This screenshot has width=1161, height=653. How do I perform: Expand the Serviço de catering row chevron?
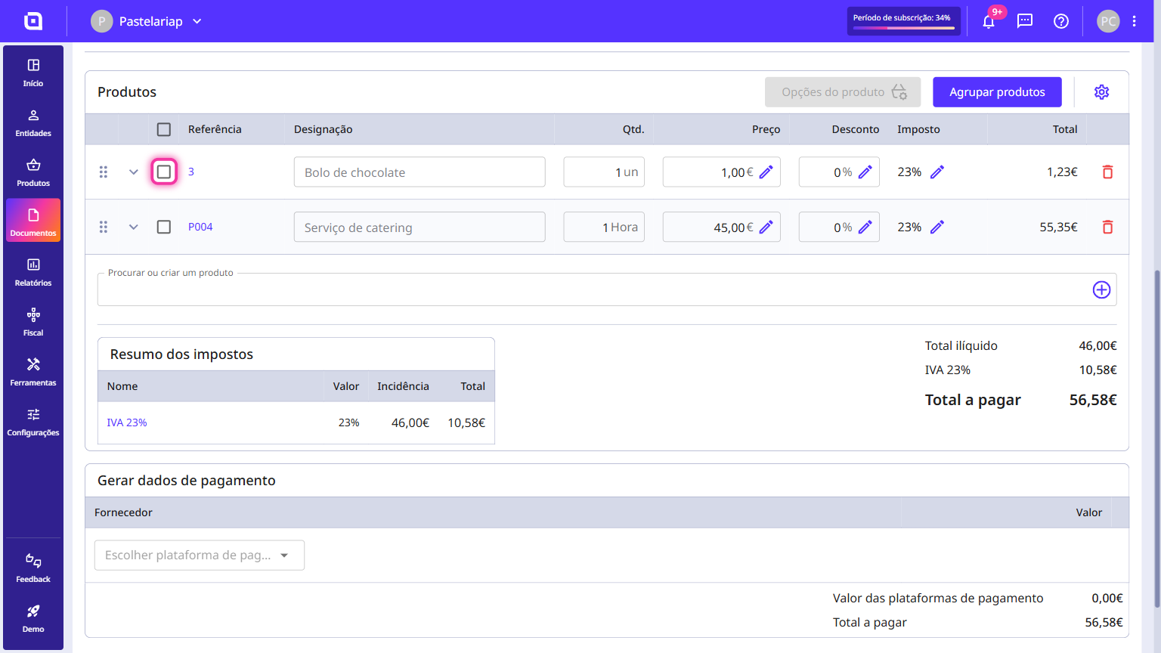[x=134, y=227]
